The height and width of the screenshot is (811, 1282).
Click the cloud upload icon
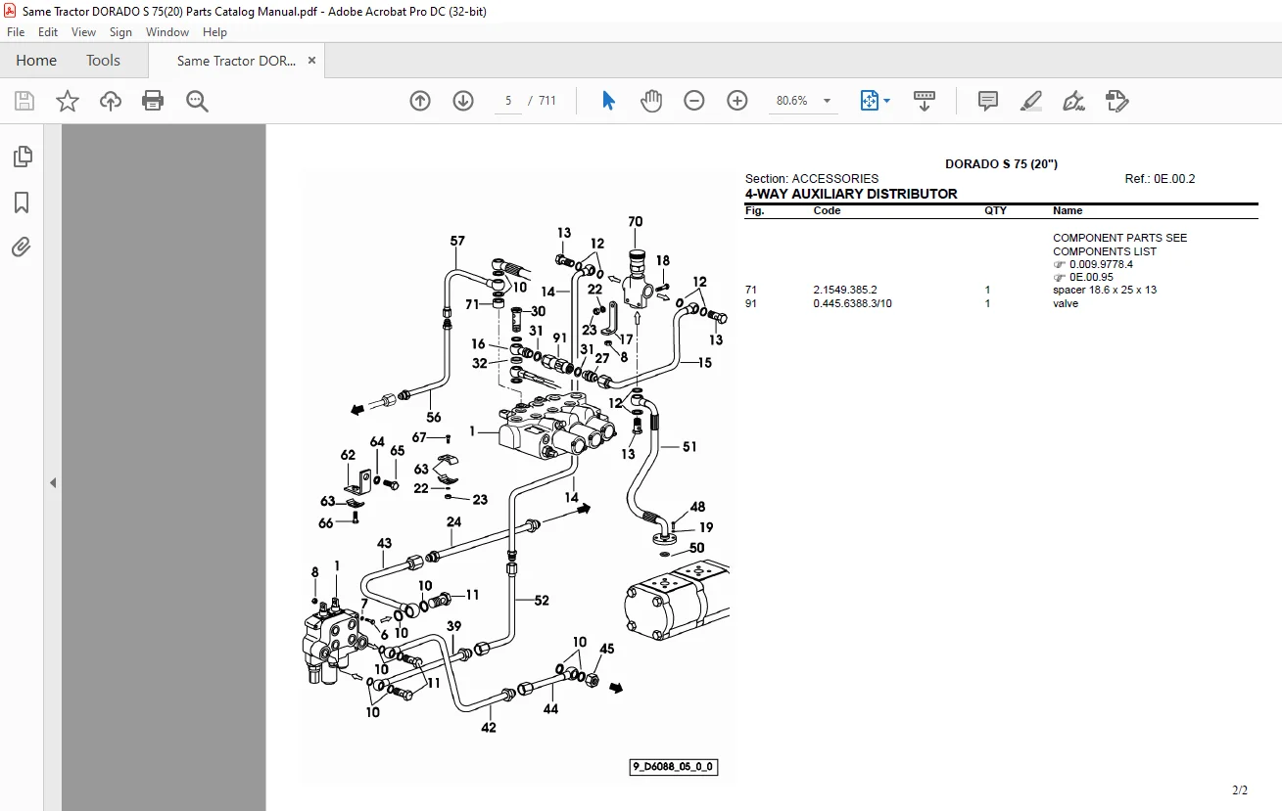[111, 101]
